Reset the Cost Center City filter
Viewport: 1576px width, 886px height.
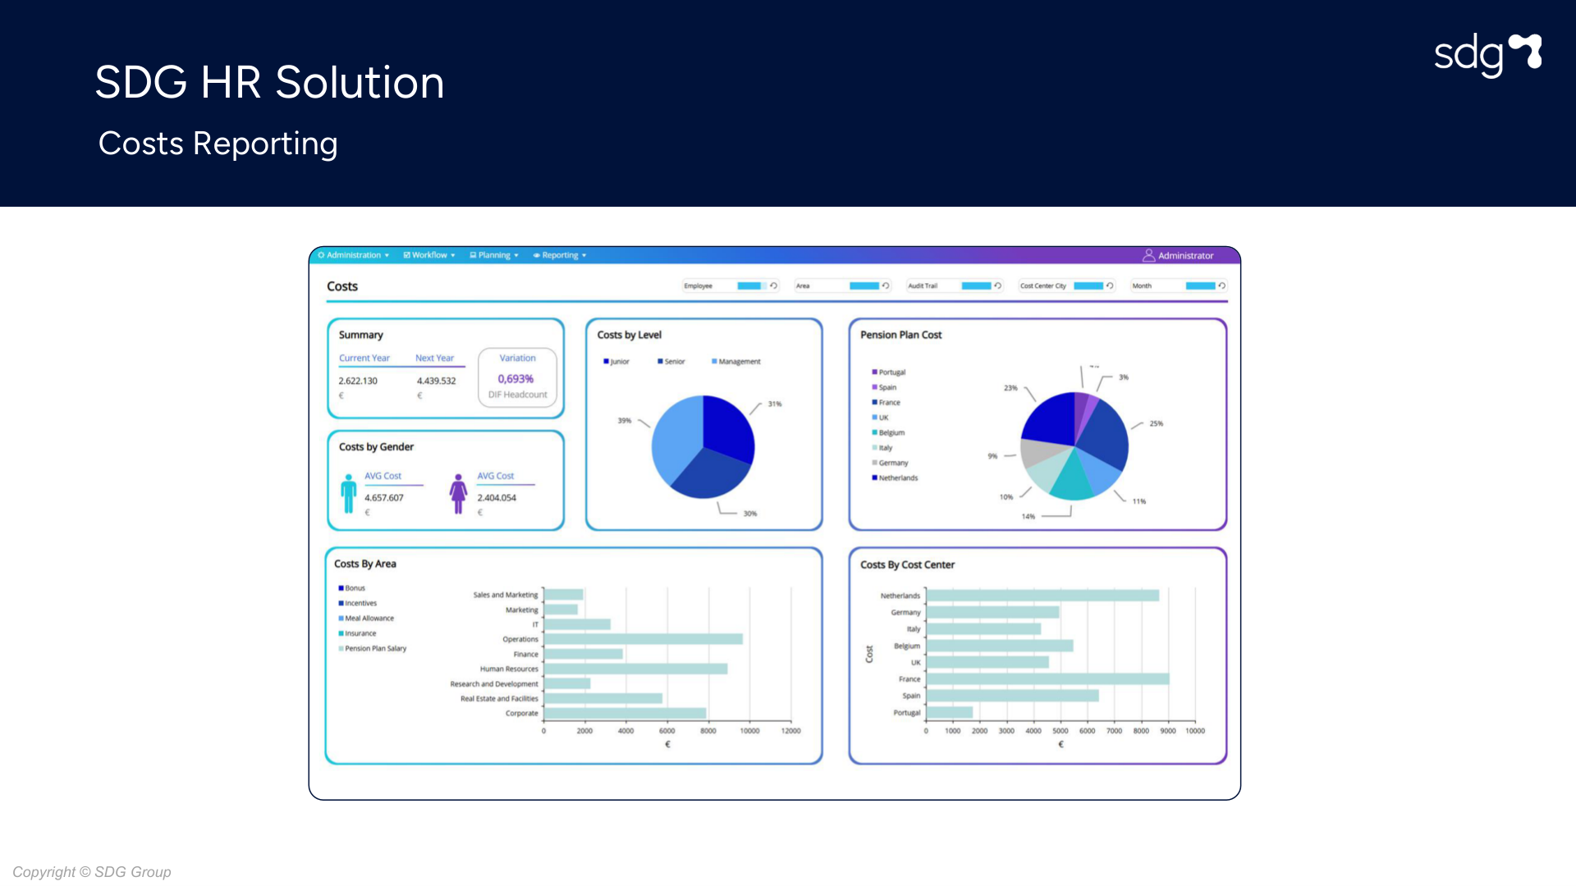point(1110,285)
